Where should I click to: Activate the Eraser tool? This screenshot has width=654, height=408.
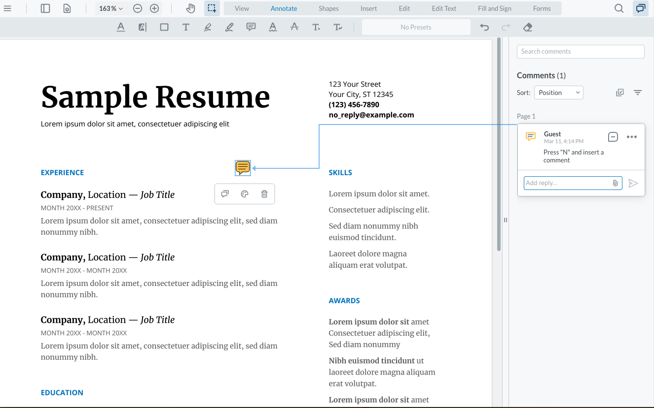[527, 27]
